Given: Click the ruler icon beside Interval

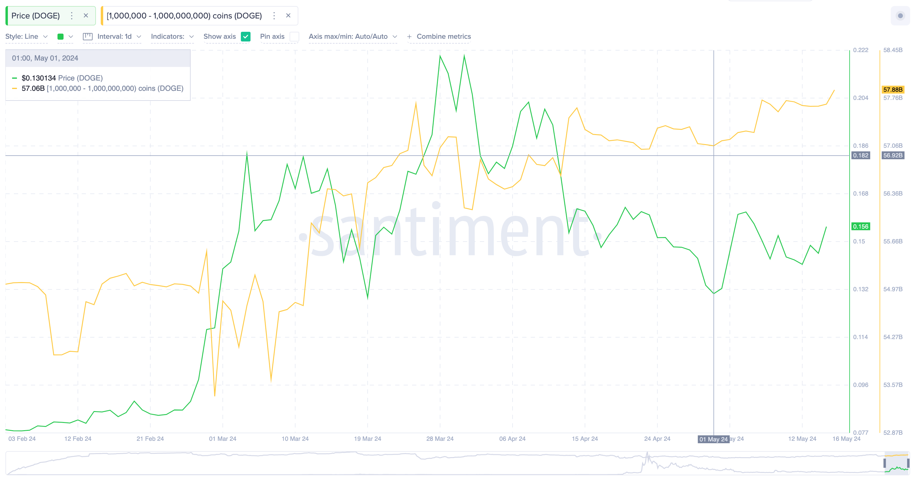Looking at the screenshot, I should coord(88,36).
